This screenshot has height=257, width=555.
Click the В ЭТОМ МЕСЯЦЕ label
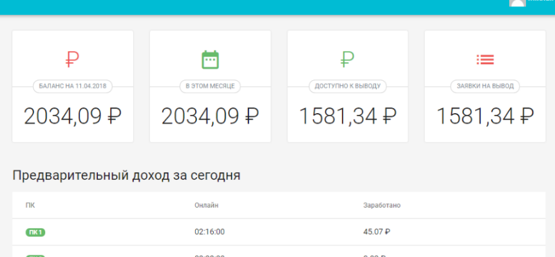point(210,86)
